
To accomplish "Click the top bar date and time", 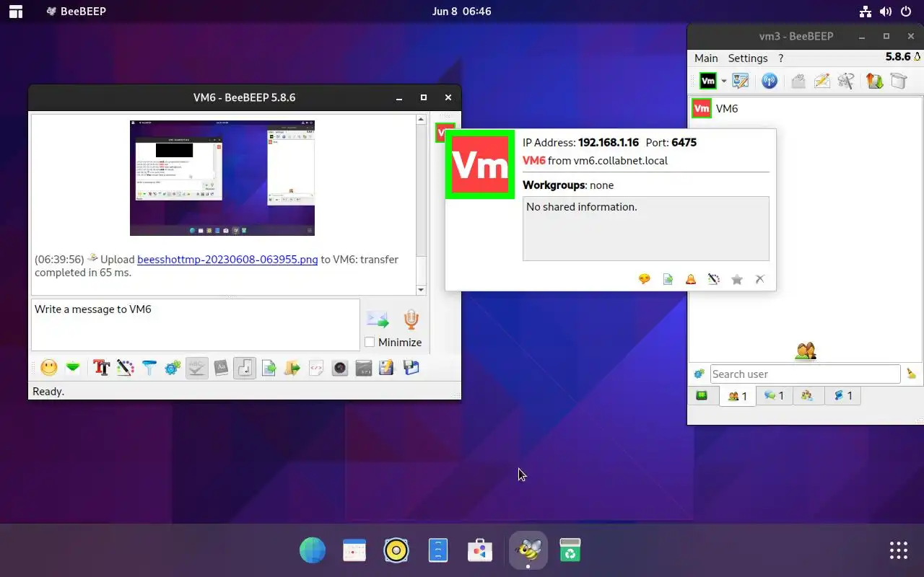I will 462,12.
